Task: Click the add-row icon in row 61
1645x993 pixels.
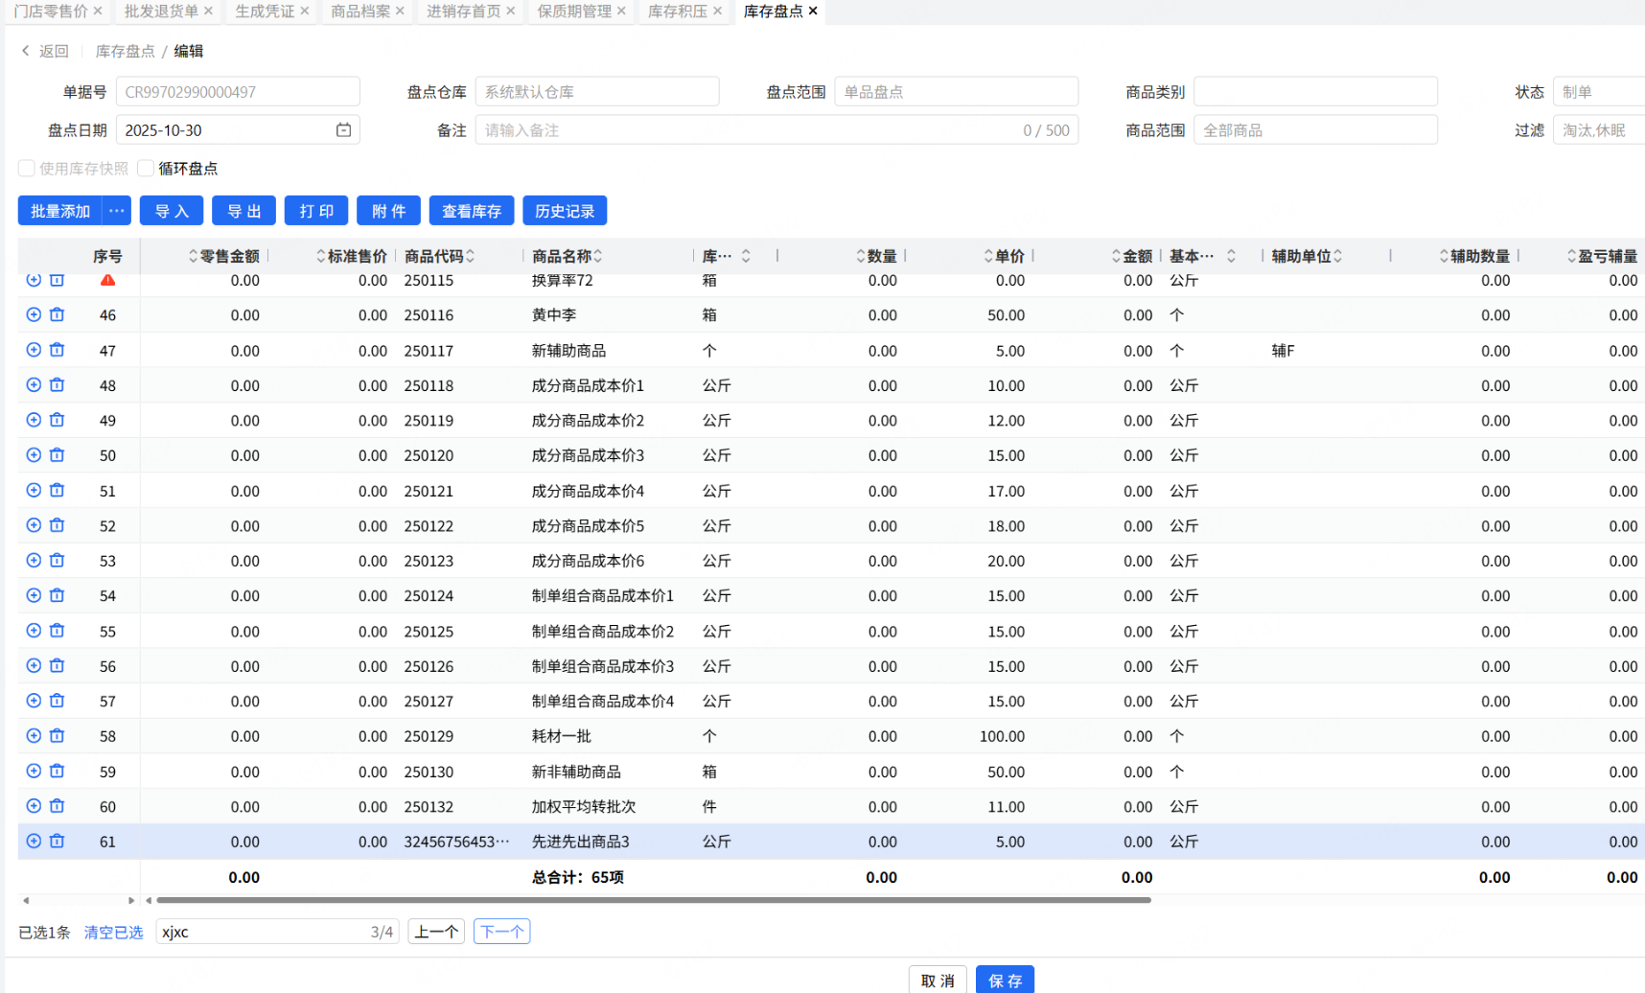Action: (x=34, y=841)
